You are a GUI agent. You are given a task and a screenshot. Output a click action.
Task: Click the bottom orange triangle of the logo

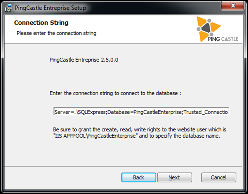click(203, 36)
